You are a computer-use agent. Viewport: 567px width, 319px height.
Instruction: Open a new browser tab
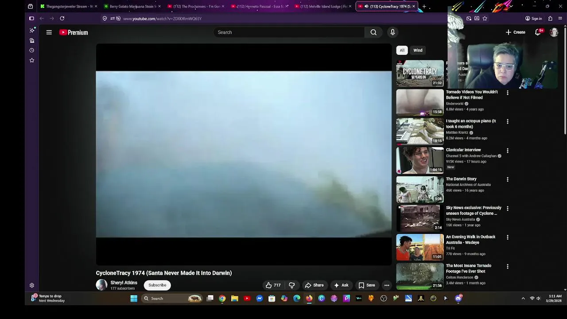[424, 6]
